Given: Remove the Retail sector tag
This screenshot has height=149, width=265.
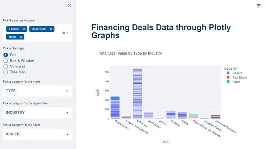Looking at the screenshot, I should (x=21, y=37).
